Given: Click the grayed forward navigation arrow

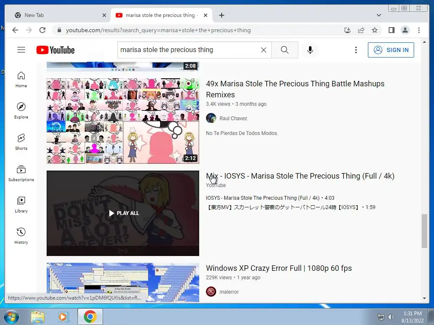Looking at the screenshot, I should [29, 30].
